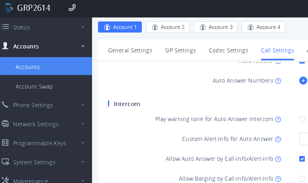Screen dimensions: 308x183
Task: Click the GRP2614 title text
Action: 33,8
